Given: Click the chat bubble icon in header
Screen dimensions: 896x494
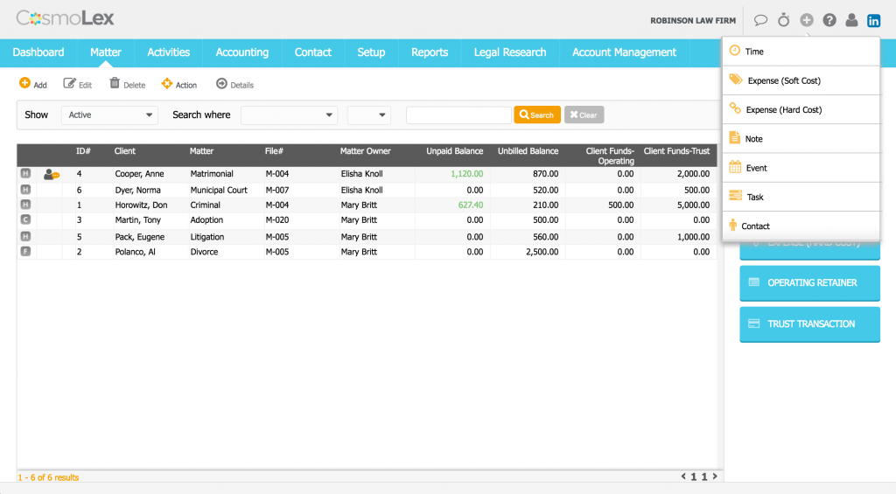Looking at the screenshot, I should pos(760,20).
